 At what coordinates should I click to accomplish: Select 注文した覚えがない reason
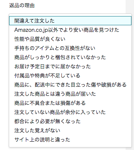(x=70, y=131)
